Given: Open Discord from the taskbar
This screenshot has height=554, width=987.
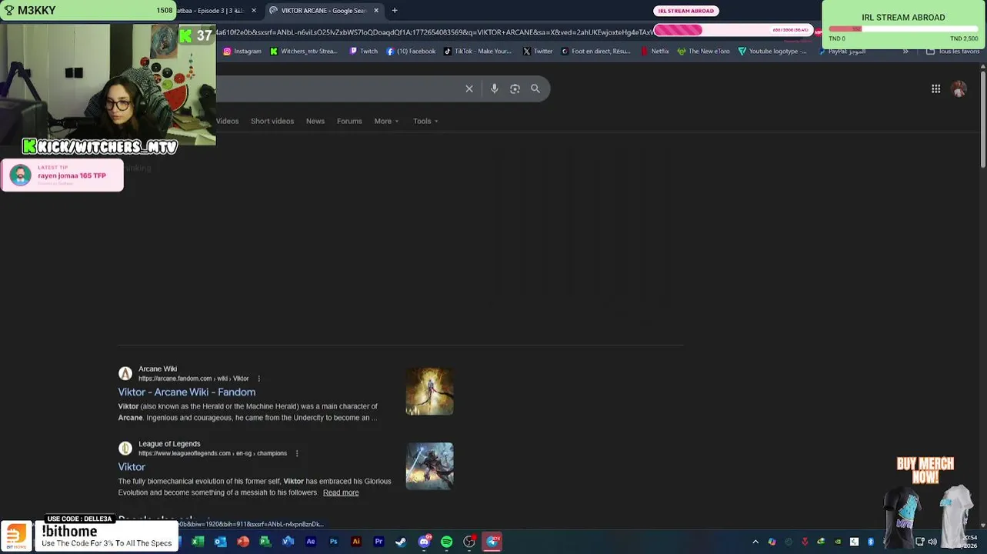Looking at the screenshot, I should click(424, 542).
